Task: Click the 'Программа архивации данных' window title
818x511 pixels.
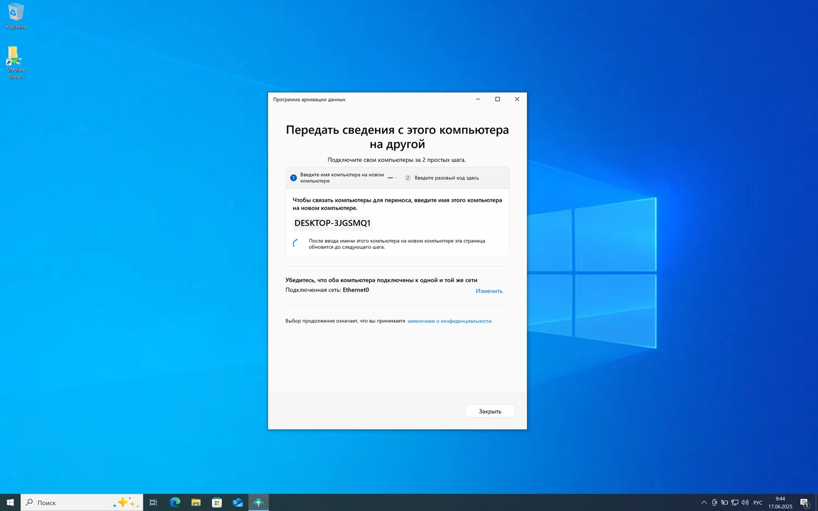Action: pos(309,99)
